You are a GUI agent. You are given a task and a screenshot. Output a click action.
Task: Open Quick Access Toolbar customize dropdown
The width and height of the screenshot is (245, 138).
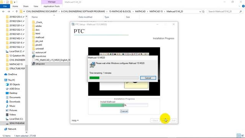tap(15, 2)
